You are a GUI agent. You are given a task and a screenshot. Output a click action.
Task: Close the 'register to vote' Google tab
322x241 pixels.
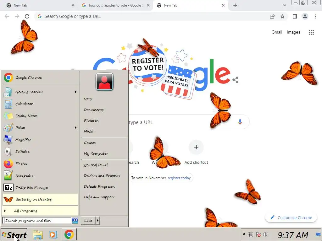click(148, 6)
